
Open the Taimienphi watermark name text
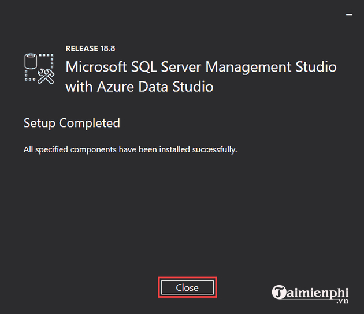(317, 293)
